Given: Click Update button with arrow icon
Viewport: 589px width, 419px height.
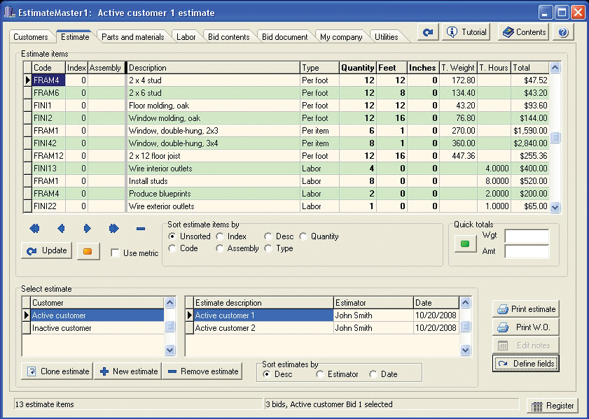Looking at the screenshot, I should point(47,250).
